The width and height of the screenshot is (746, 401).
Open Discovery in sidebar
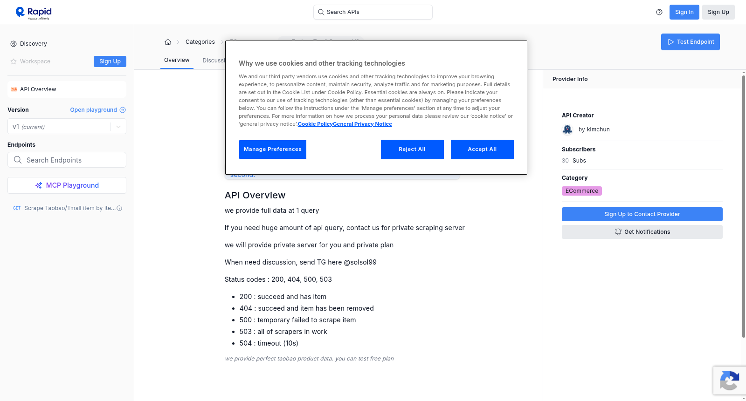tap(34, 44)
